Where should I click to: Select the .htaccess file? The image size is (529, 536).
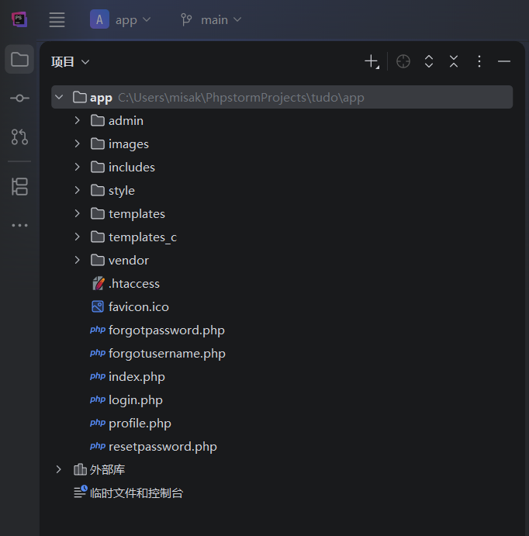pyautogui.click(x=133, y=284)
